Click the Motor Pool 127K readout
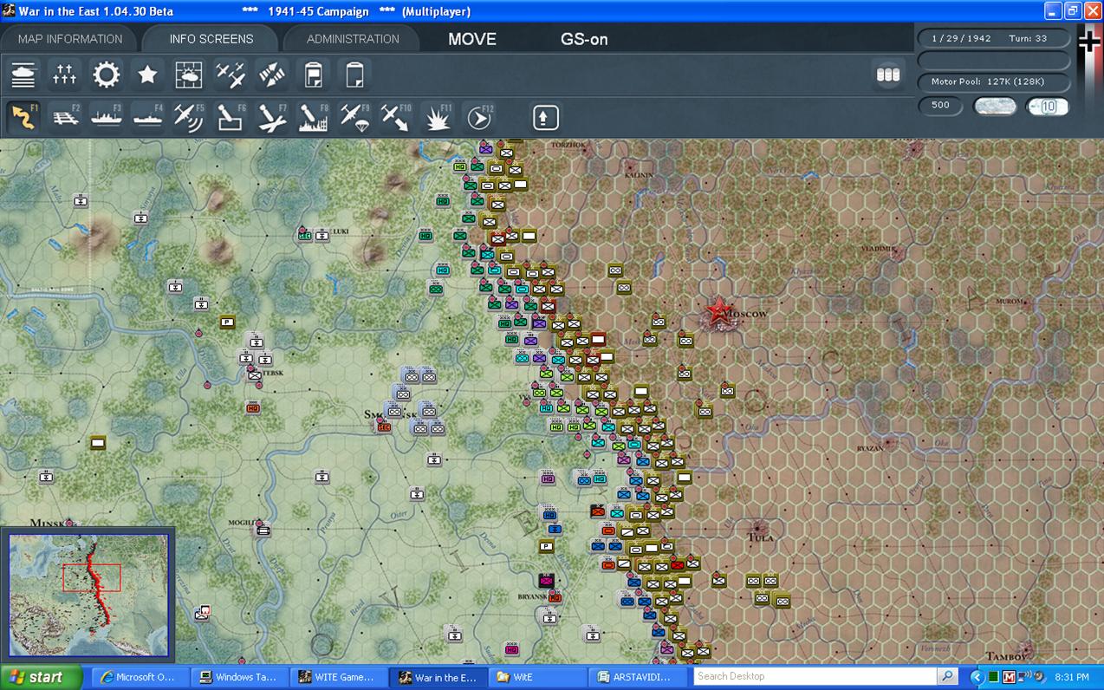Image resolution: width=1104 pixels, height=690 pixels. tap(993, 81)
